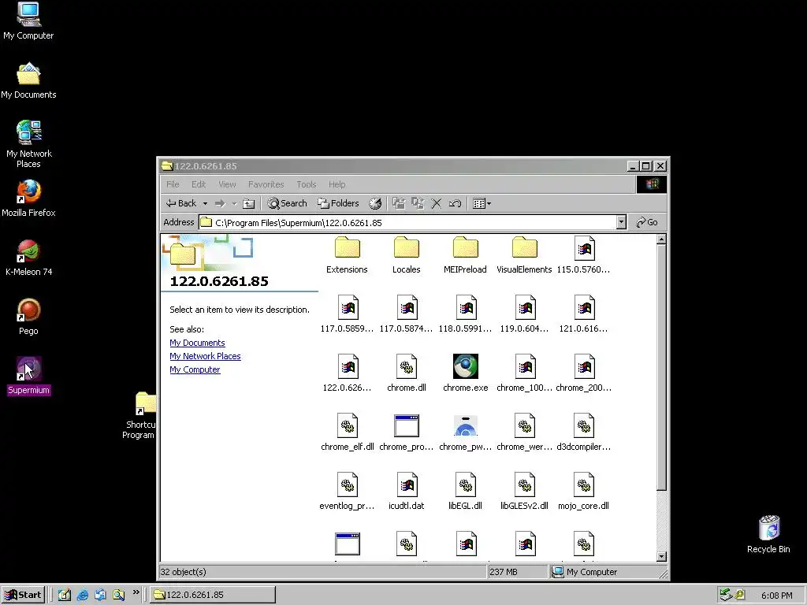Go up one folder level
Screen dimensions: 807x605
pyautogui.click(x=248, y=203)
